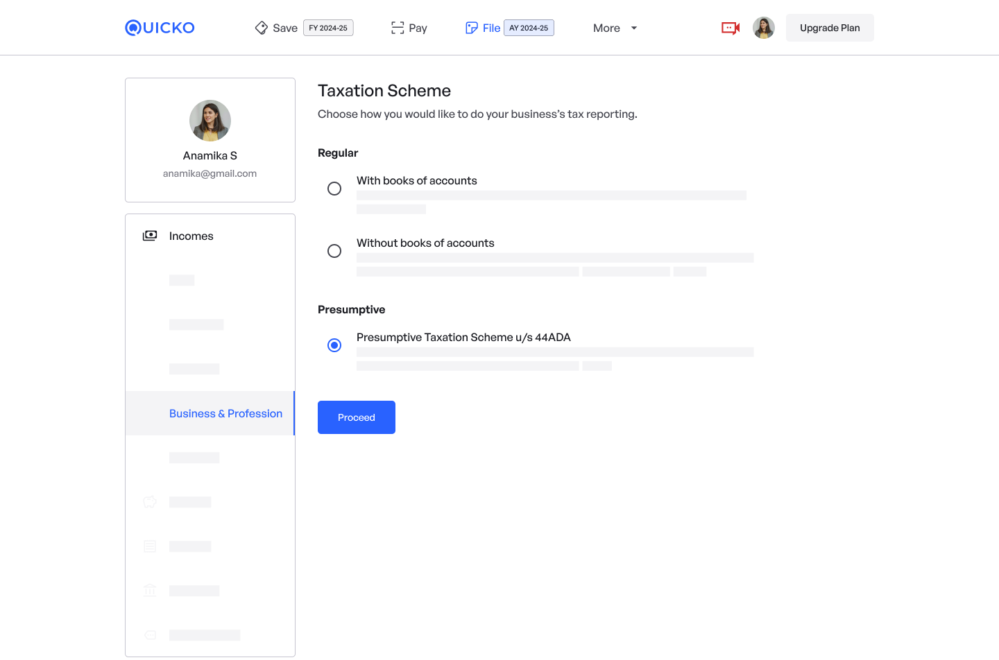Go to Business & Profession section
Viewport: 999px width, 660px height.
pos(225,413)
